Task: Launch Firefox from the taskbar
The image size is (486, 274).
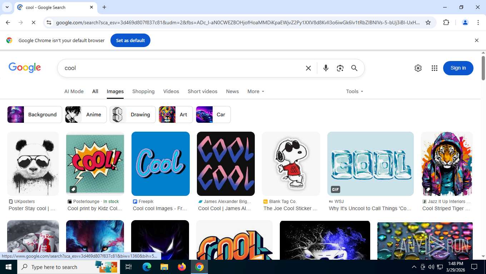Action: (182, 267)
